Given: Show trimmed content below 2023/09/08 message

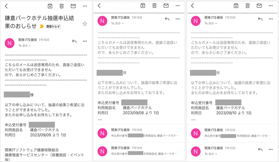Looking at the screenshot, I should (100, 120).
